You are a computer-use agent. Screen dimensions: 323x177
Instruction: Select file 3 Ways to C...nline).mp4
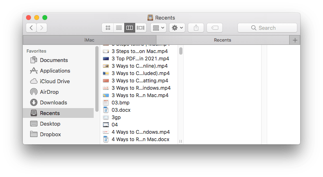(138, 66)
